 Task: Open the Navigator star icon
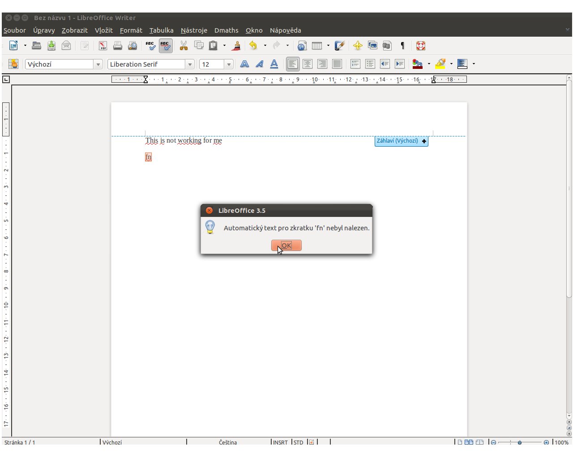(358, 46)
